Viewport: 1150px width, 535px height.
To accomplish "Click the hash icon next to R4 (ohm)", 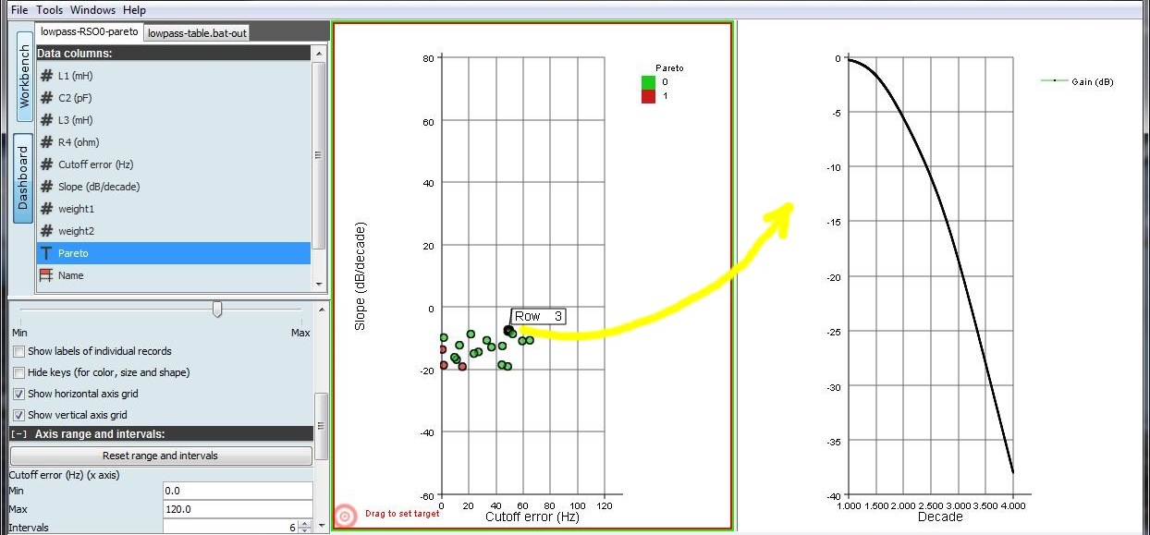I will [46, 142].
